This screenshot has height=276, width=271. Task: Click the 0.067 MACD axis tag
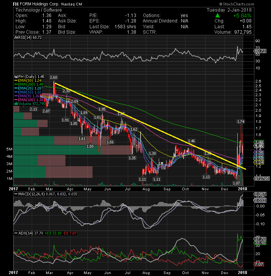[260, 194]
